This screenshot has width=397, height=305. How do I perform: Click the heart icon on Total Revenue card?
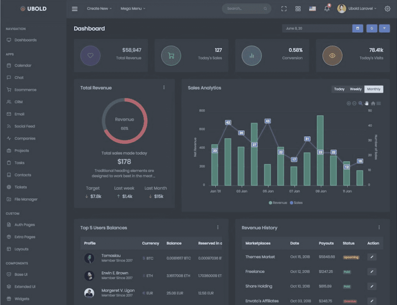point(90,56)
